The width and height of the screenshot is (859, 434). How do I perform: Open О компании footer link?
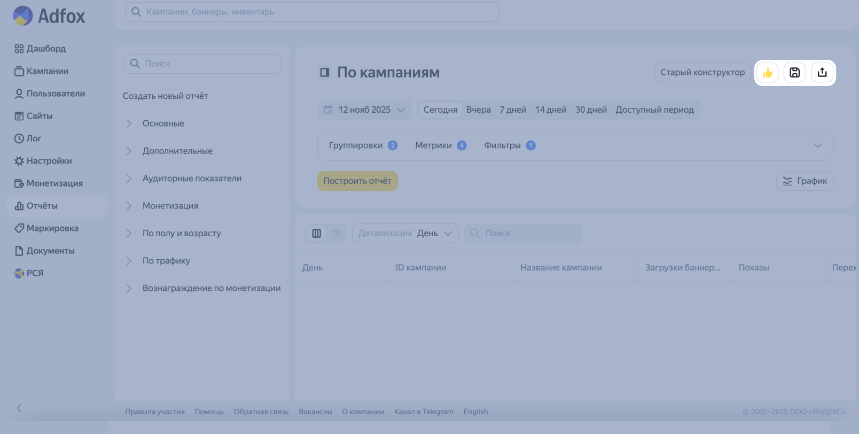[x=363, y=412]
